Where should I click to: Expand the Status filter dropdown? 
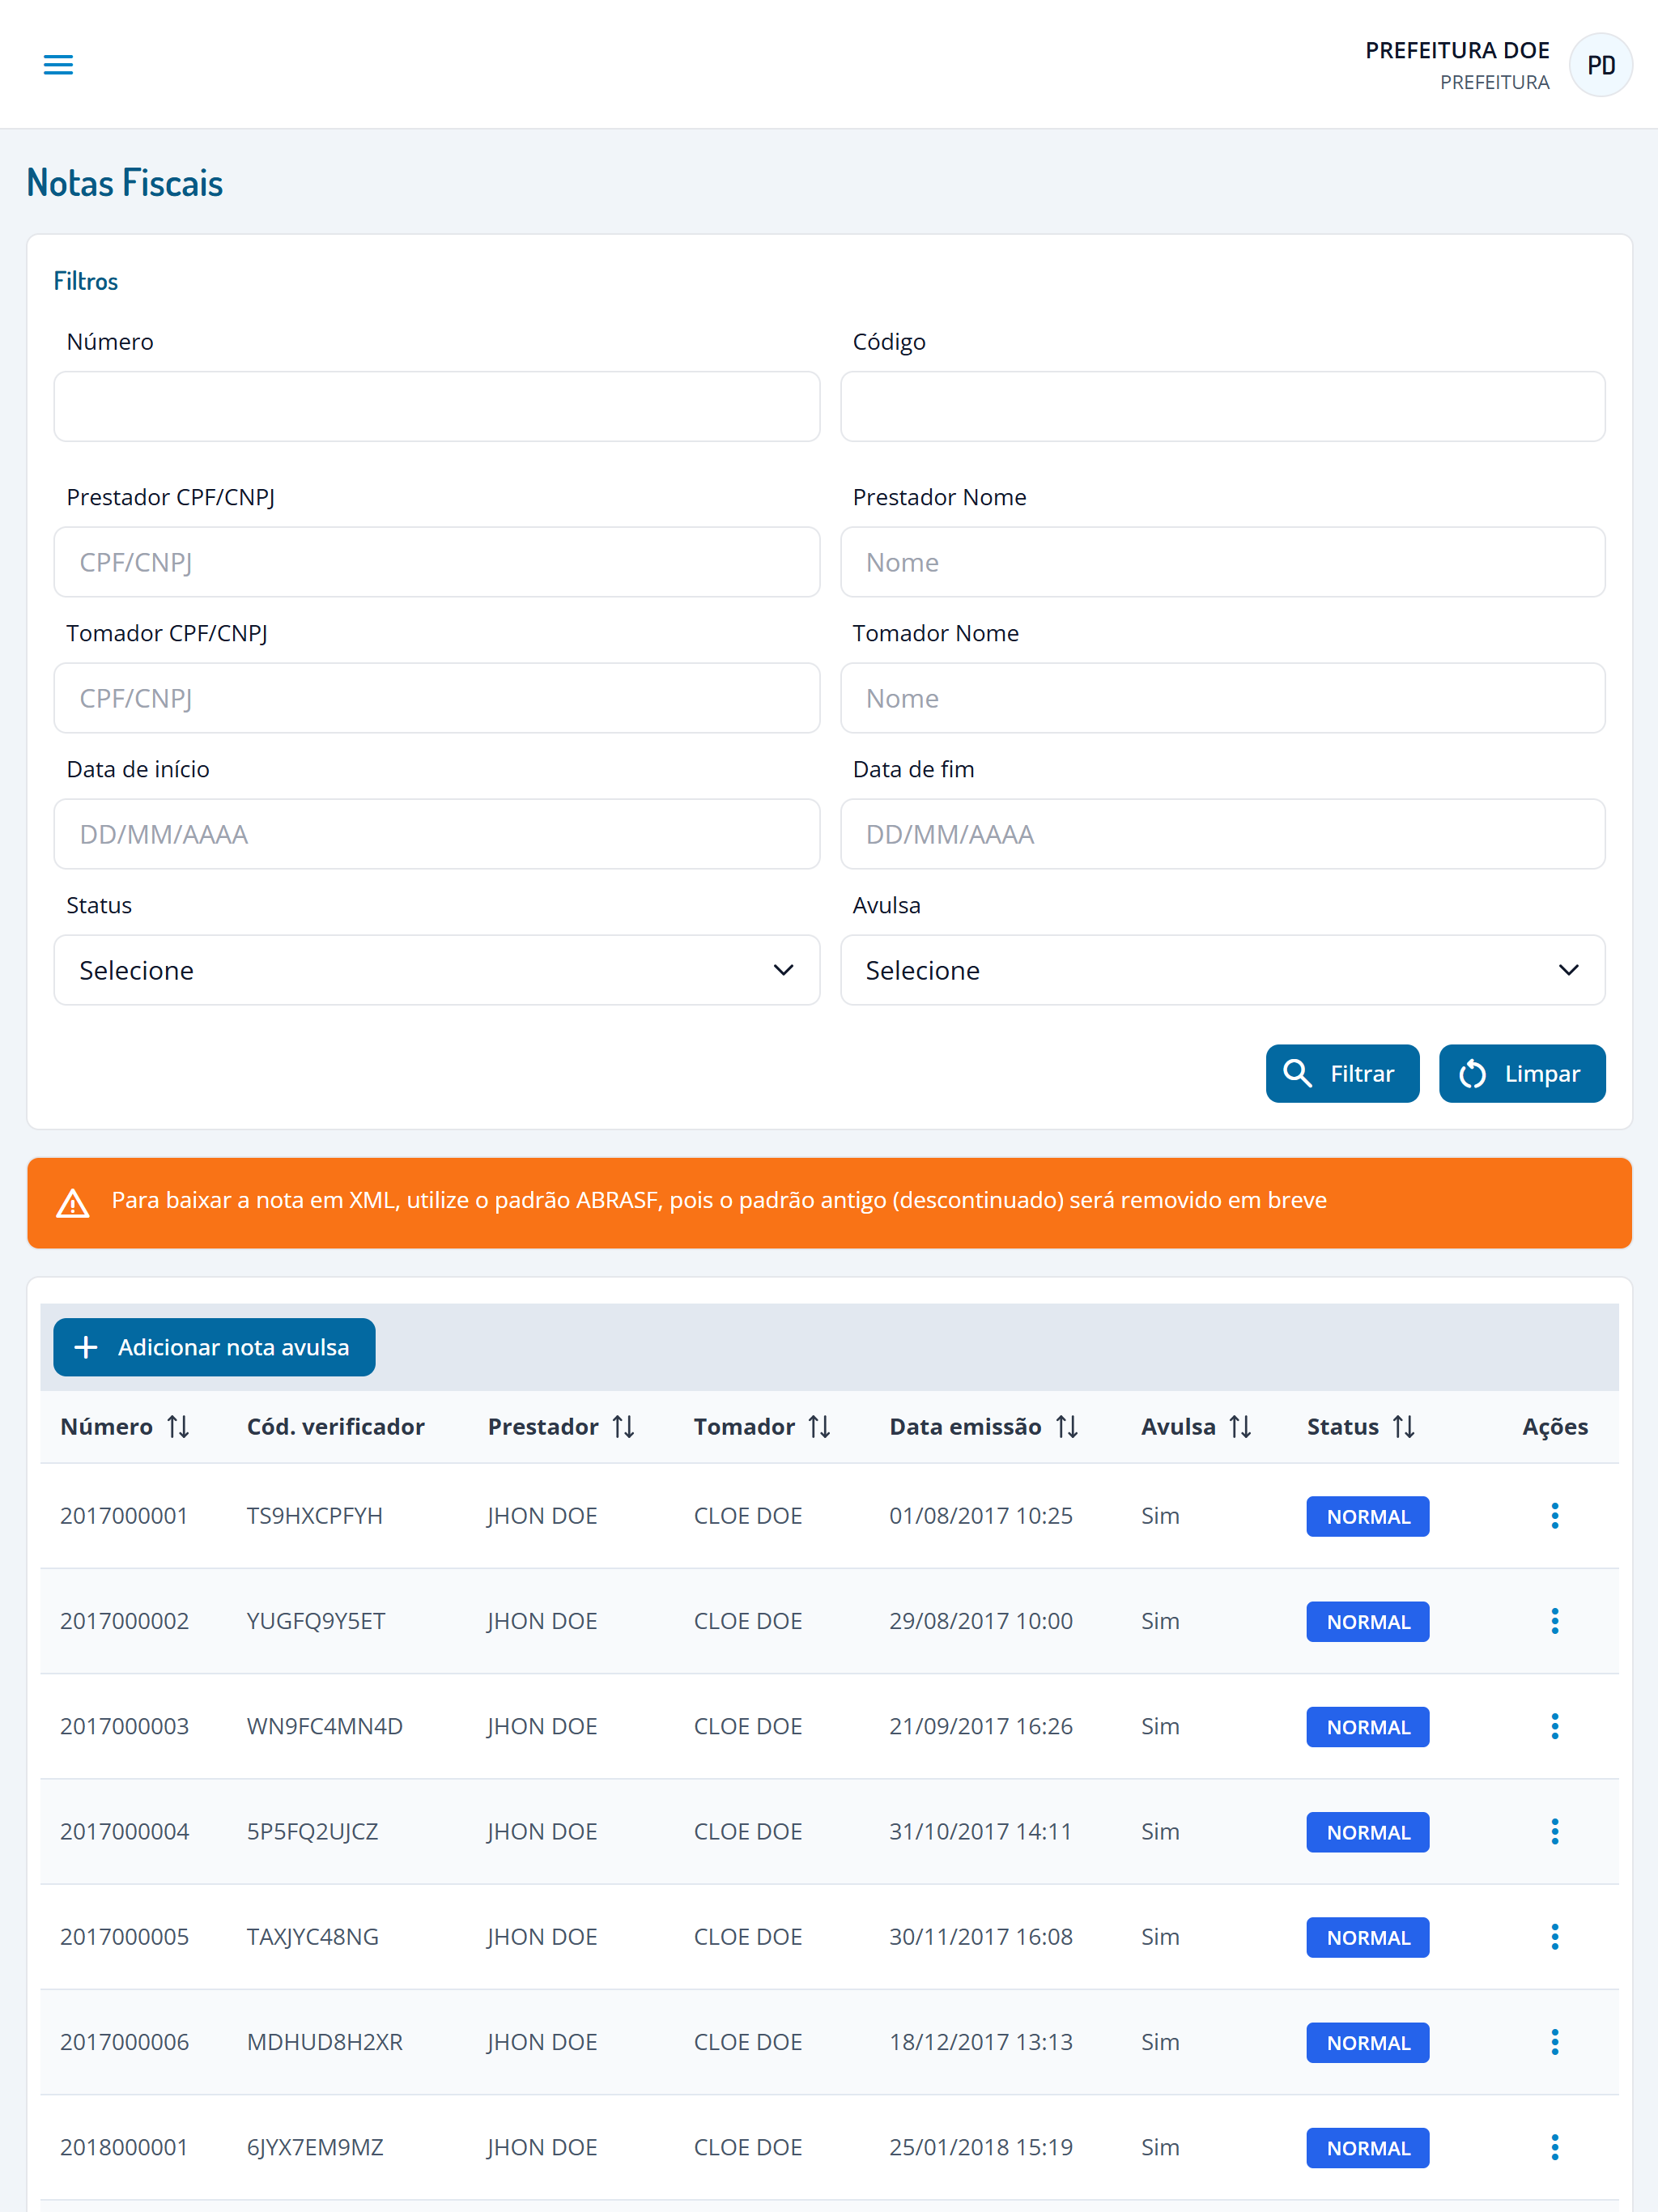tap(437, 970)
